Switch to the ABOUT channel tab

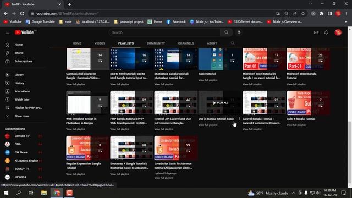coord(212,43)
